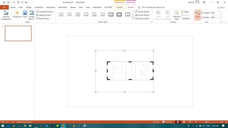Screen dimensions: 228x128
Task: Expand Reset Picture dropdown arrow
Action: click(51, 18)
